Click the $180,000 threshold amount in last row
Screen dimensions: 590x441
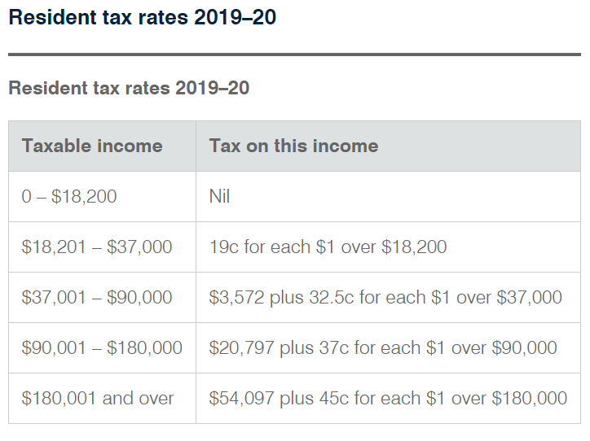click(x=529, y=398)
